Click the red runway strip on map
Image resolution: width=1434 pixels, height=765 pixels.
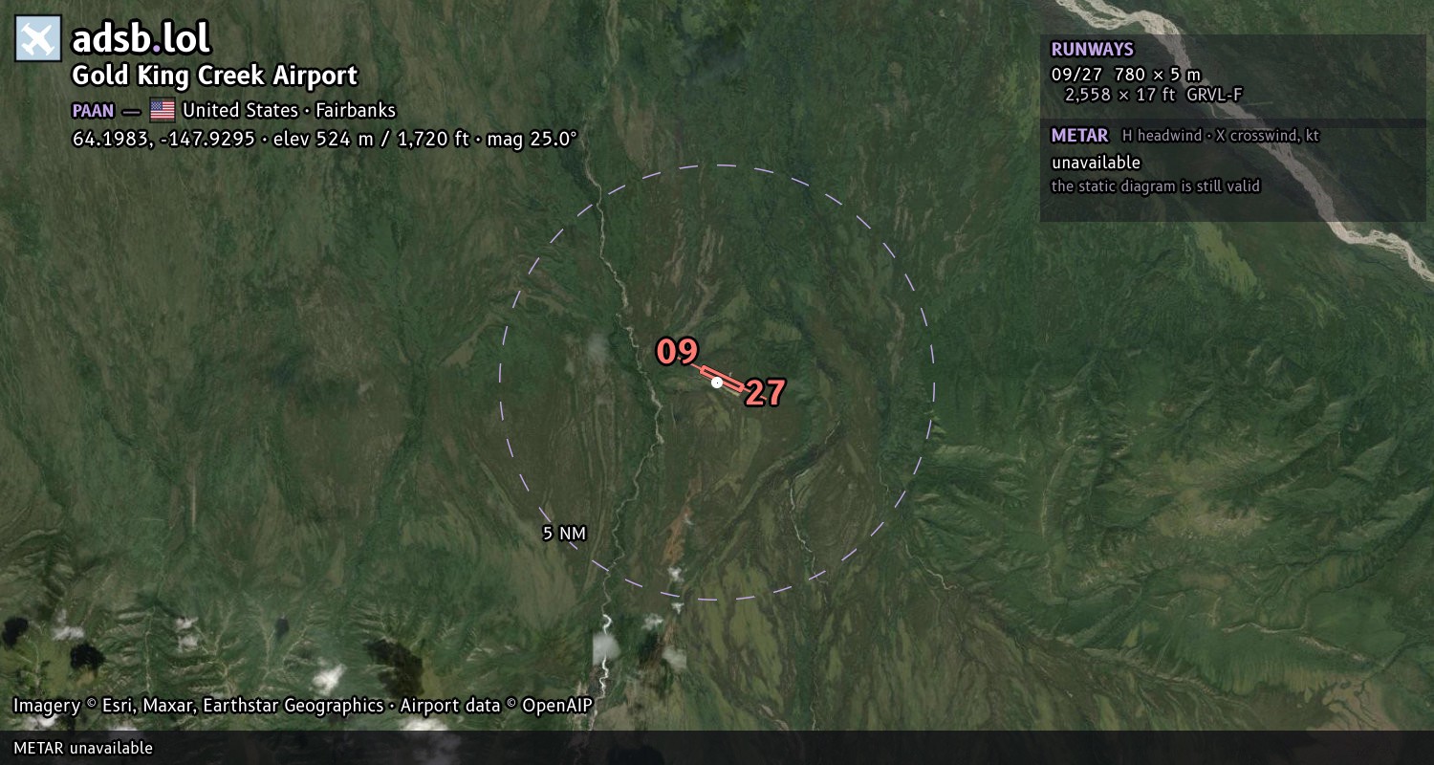pyautogui.click(x=724, y=379)
